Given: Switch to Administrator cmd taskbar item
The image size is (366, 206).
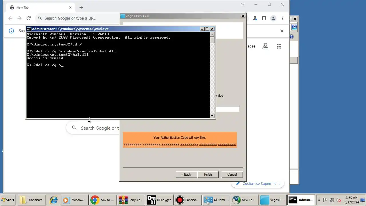Looking at the screenshot, I should click(x=301, y=200).
